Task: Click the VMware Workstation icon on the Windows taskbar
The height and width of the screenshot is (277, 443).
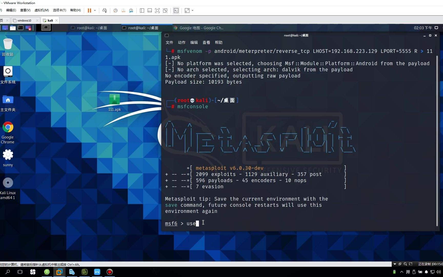Action: point(59,272)
